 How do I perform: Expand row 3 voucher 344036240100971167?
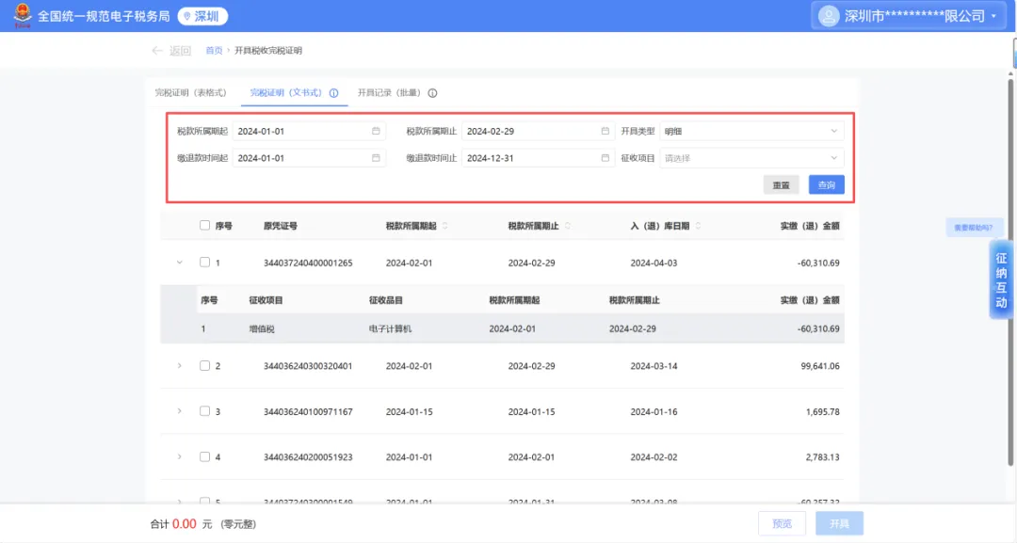pos(180,411)
